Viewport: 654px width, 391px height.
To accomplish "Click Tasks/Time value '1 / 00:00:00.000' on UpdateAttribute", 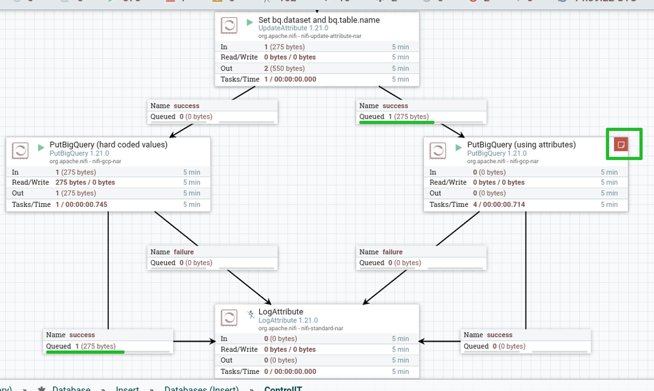I will (x=290, y=79).
